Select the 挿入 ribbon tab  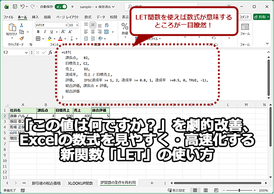(35, 17)
